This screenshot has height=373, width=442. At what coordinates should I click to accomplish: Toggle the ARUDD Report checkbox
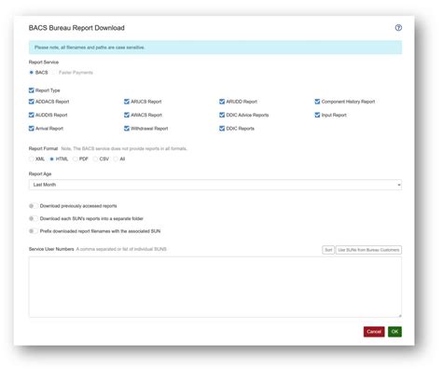[x=222, y=102]
